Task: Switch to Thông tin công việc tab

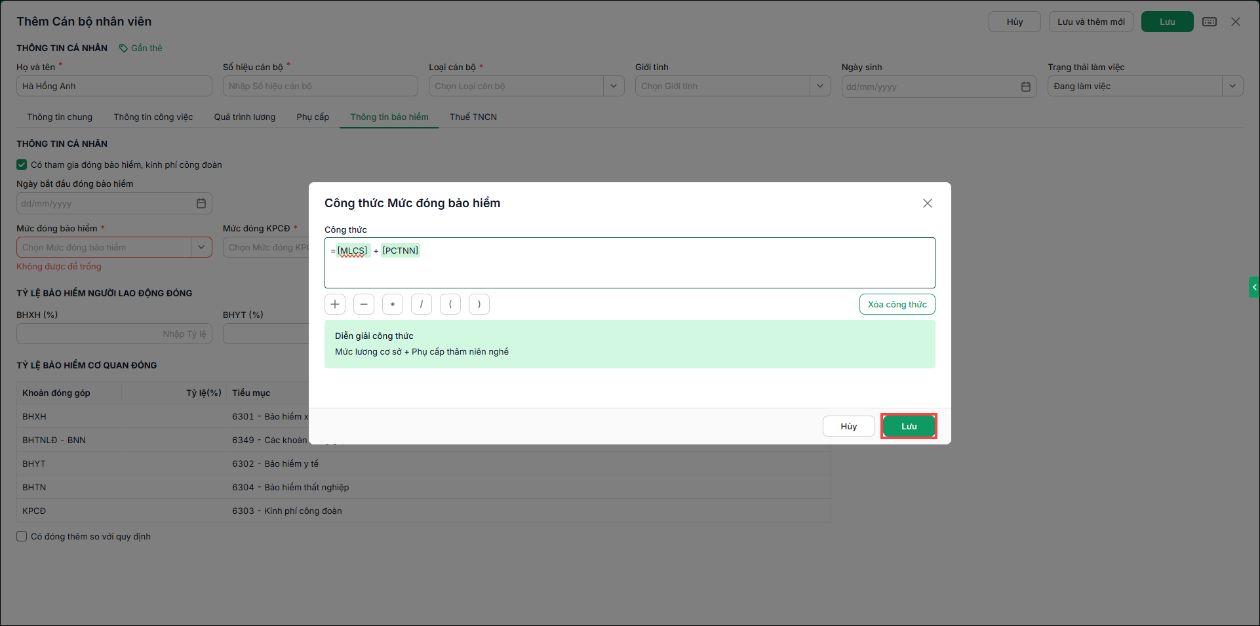Action: click(153, 117)
